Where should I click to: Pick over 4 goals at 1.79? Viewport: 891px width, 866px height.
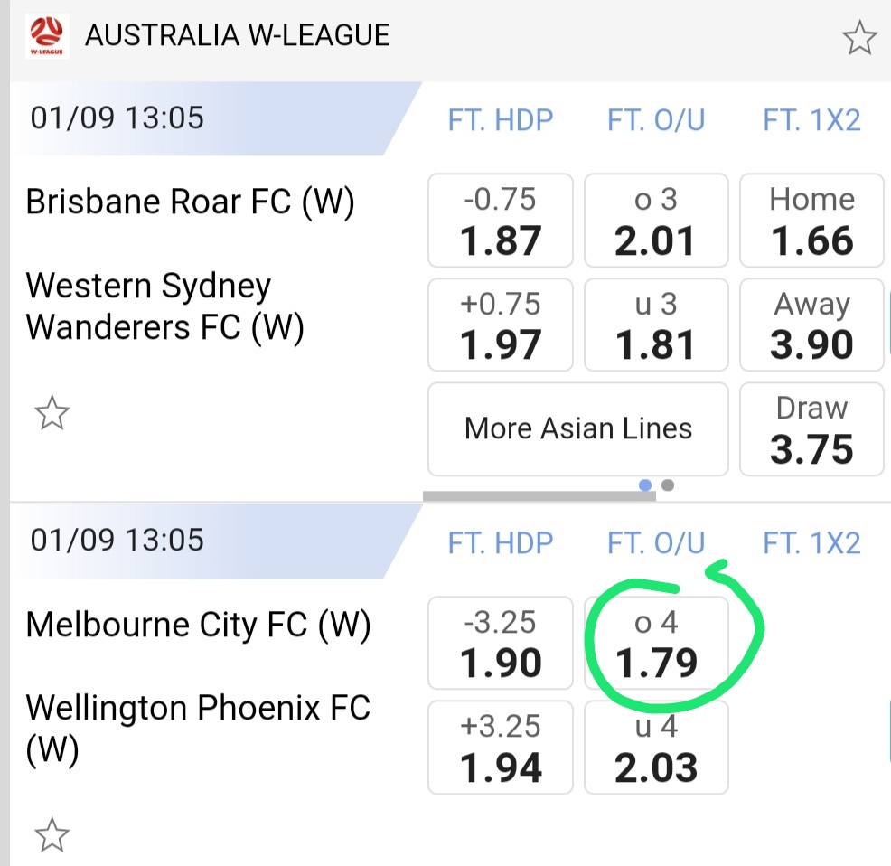pos(656,642)
